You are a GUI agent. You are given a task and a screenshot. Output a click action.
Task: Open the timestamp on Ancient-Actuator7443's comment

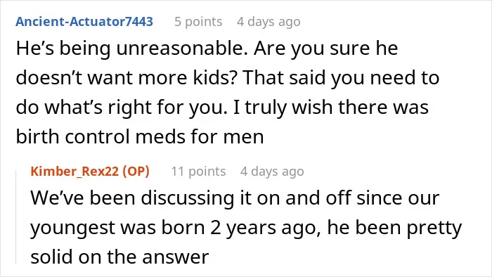(x=268, y=22)
